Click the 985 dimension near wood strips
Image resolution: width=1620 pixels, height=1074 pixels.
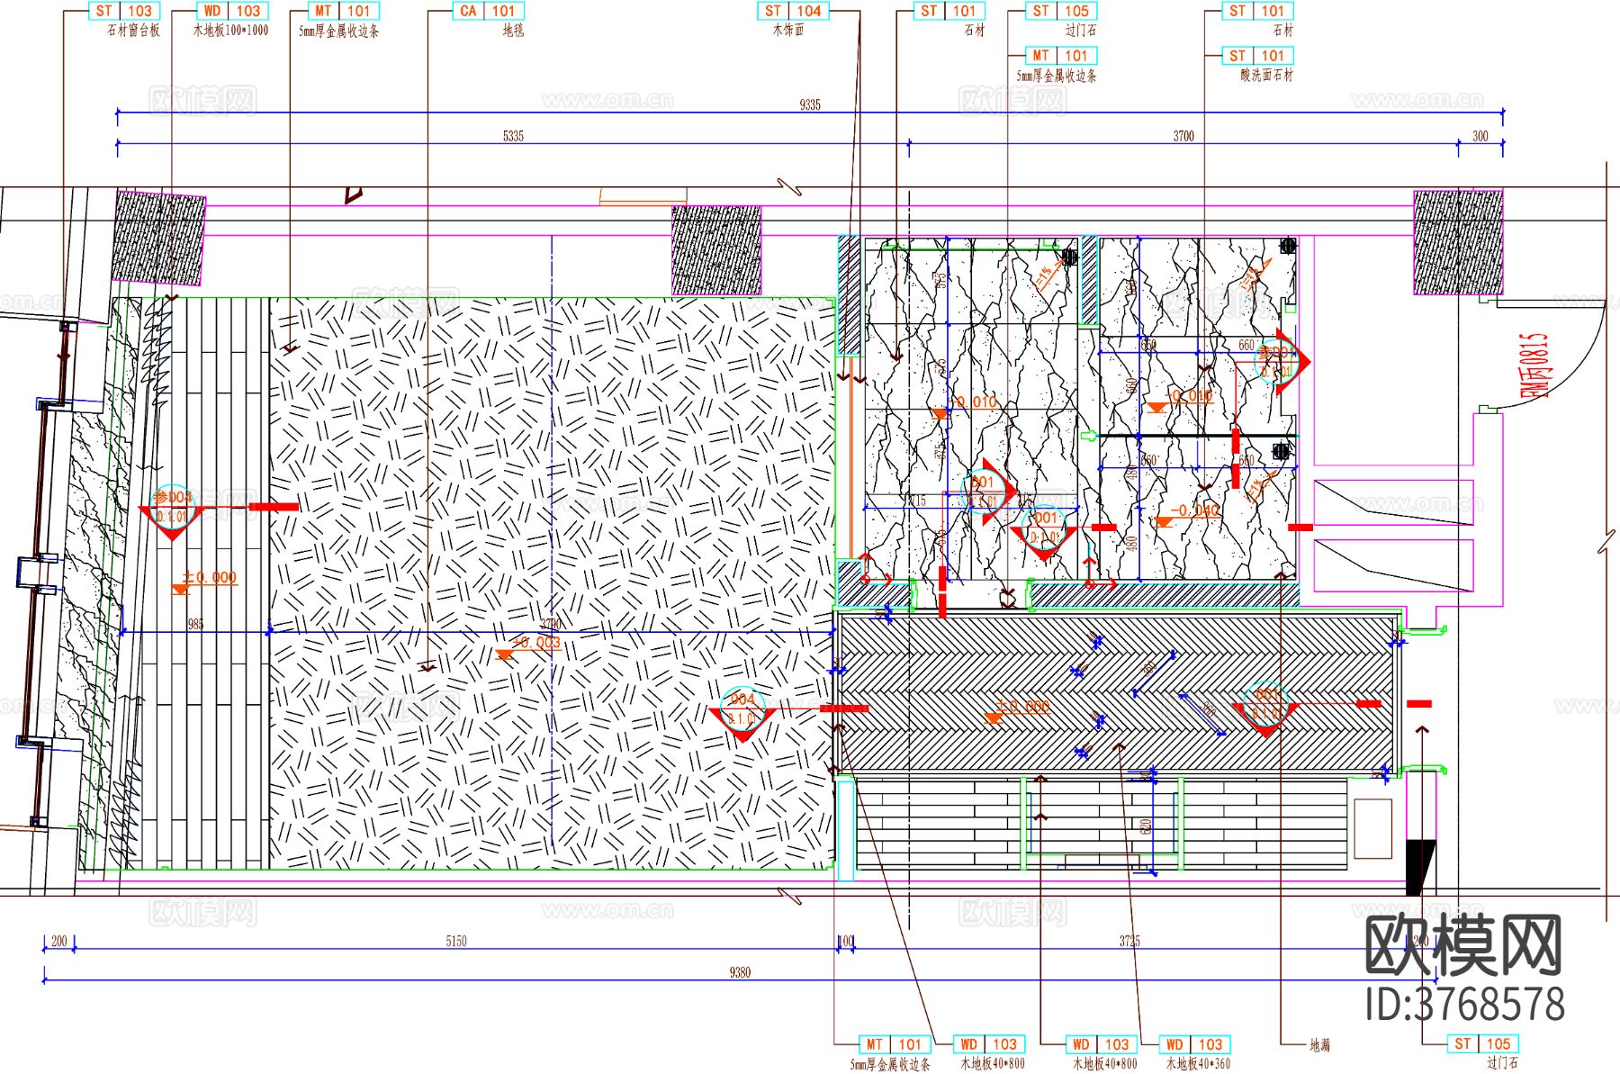(195, 624)
